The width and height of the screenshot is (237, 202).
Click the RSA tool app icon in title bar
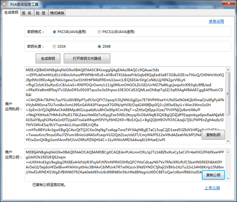(4, 4)
